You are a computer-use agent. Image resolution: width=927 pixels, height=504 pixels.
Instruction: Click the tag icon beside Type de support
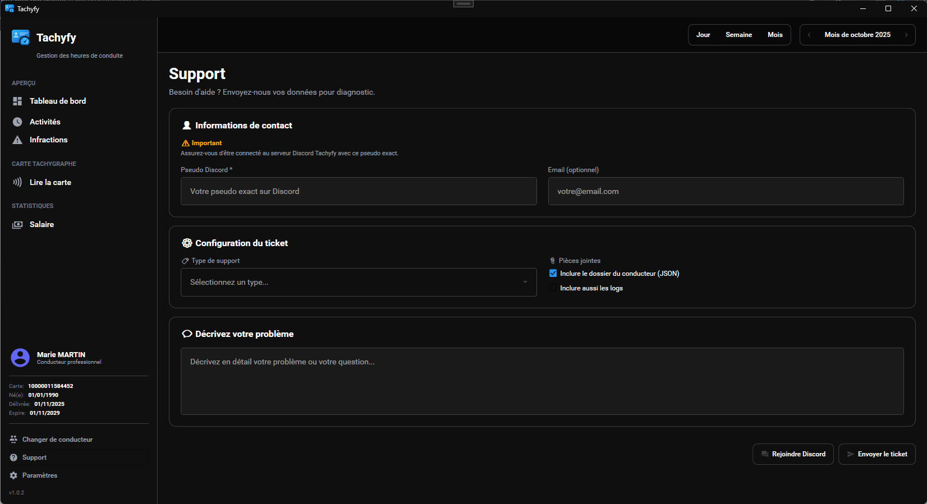tap(185, 261)
